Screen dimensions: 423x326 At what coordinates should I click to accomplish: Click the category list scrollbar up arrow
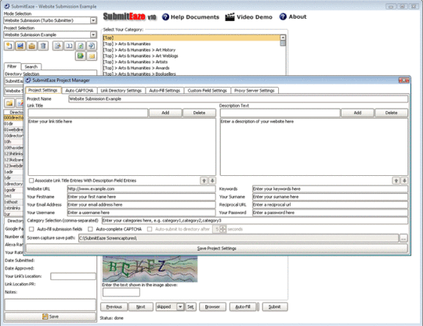283,38
